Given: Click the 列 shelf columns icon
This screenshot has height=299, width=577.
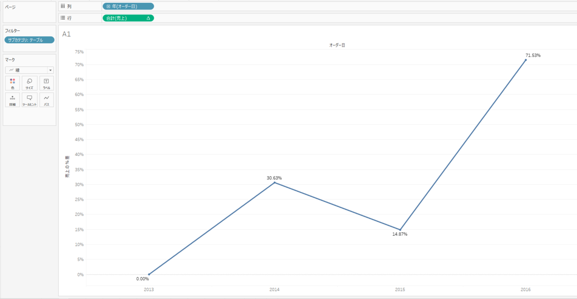Looking at the screenshot, I should pos(62,6).
